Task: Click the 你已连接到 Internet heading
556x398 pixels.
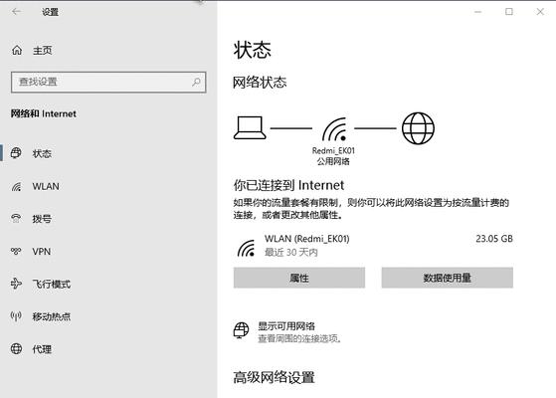Action: point(288,185)
